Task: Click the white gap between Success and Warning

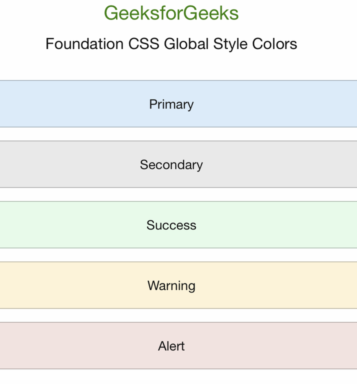Action: click(x=171, y=255)
